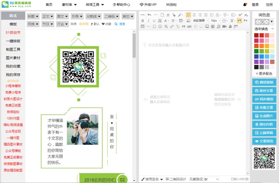Click the music note insert icon
The height and width of the screenshot is (183, 279).
(219, 26)
